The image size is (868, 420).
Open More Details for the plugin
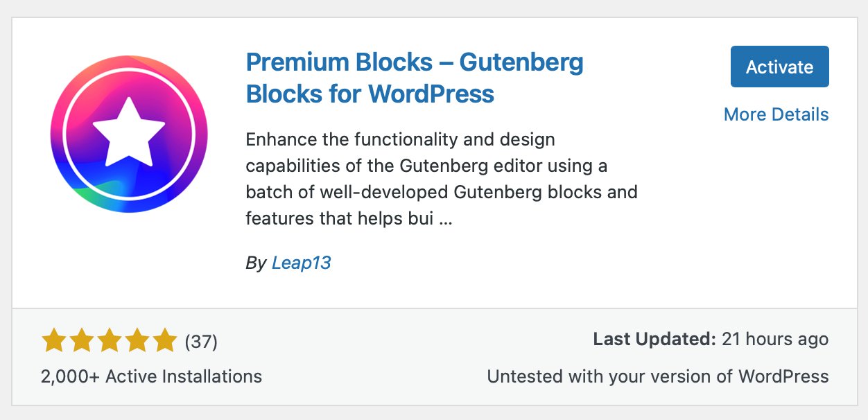point(776,114)
